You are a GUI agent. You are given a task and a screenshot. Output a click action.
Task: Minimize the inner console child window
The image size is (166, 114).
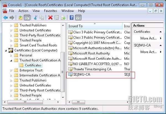pyautogui.click(x=150, y=11)
